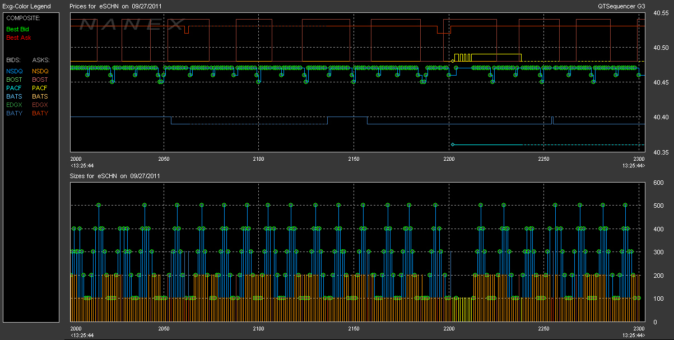Select orange NSDQ in the ASKS column
The width and height of the screenshot is (674, 340).
tap(40, 71)
